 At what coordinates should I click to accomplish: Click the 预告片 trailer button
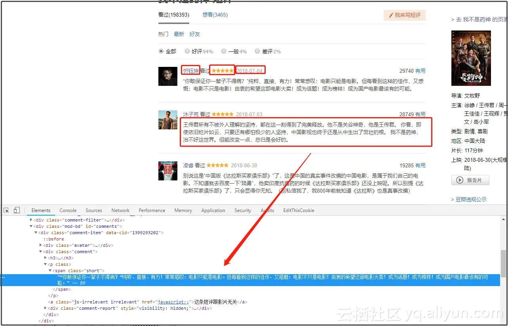tap(470, 180)
